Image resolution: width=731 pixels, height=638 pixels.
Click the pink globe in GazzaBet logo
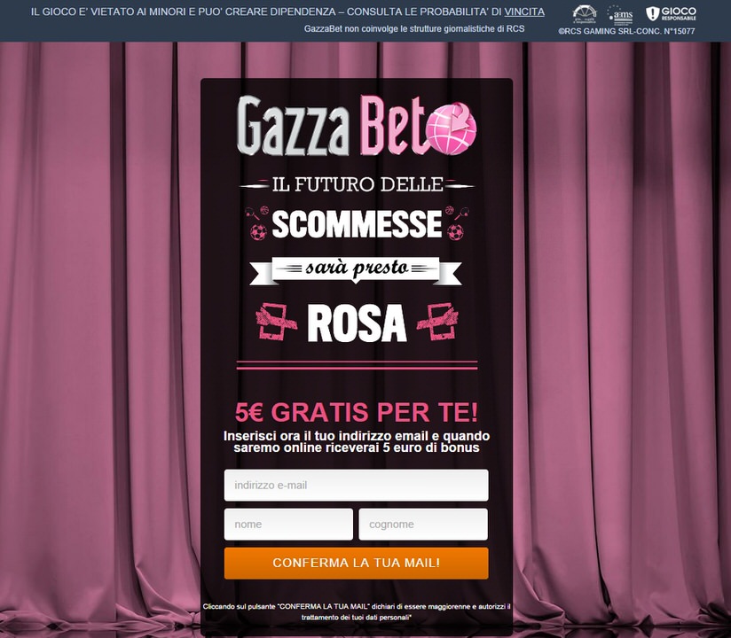pos(452,129)
